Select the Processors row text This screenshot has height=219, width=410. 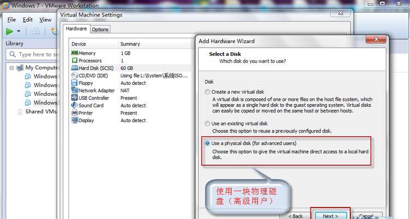click(x=90, y=60)
